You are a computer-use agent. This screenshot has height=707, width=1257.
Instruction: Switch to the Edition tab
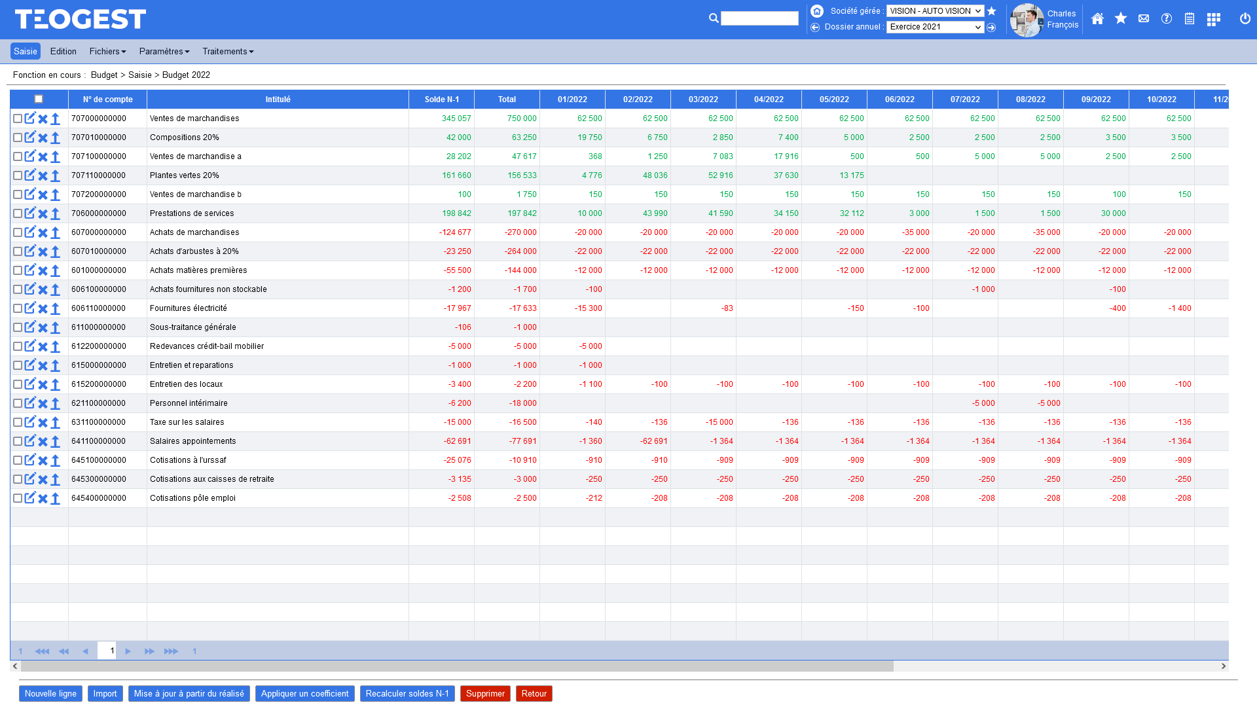point(64,52)
